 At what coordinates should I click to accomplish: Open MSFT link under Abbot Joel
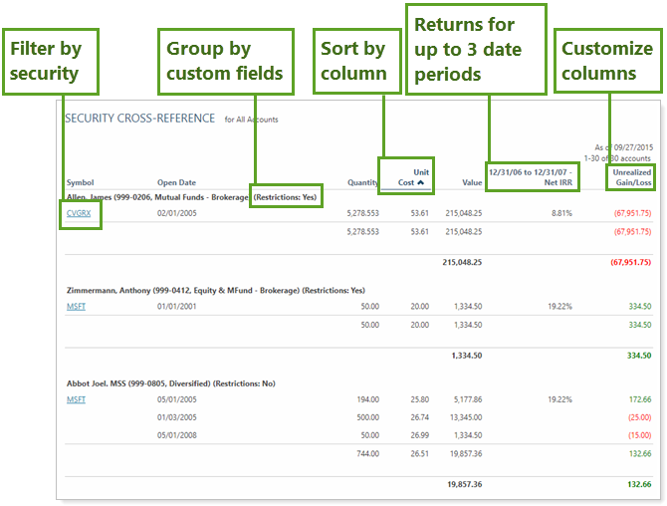76,399
